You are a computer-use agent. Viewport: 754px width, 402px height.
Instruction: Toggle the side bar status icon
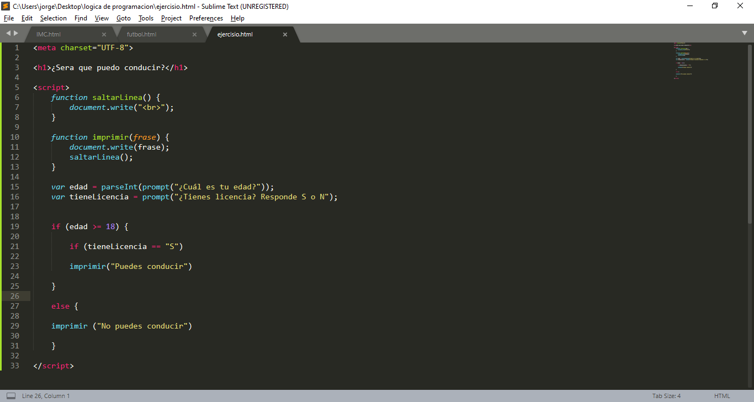[10, 396]
